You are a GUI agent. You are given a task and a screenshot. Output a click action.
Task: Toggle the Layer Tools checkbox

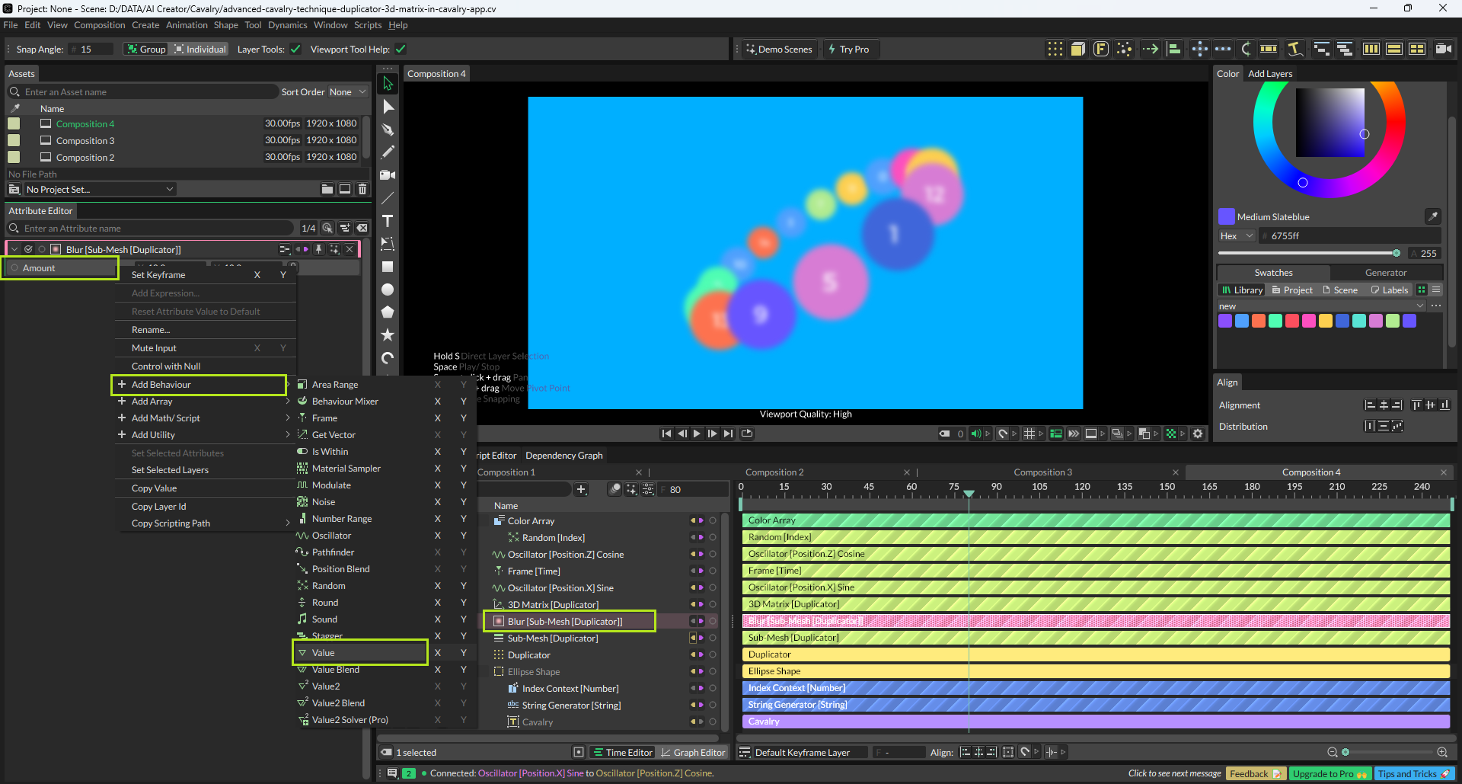click(295, 50)
